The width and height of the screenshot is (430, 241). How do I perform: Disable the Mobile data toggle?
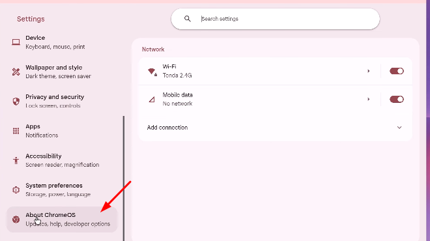(x=397, y=99)
